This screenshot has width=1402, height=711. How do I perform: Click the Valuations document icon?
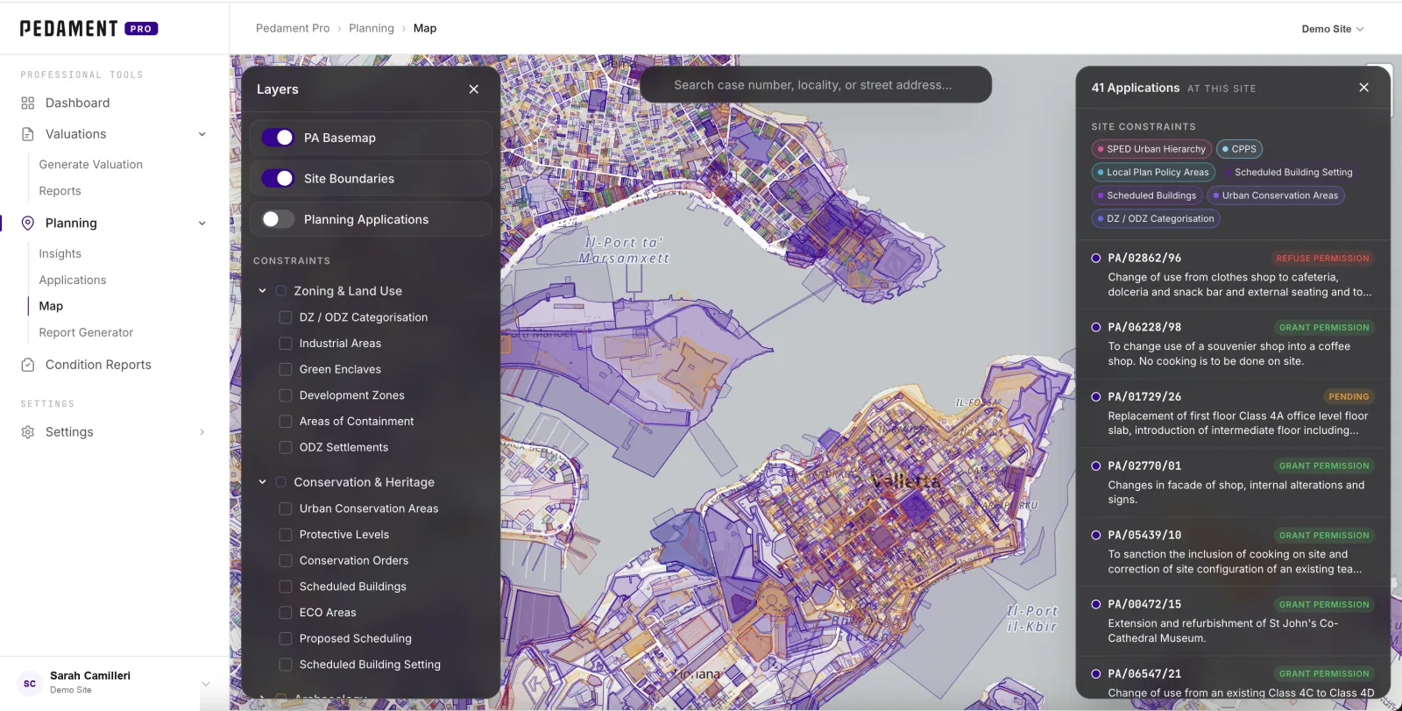28,134
